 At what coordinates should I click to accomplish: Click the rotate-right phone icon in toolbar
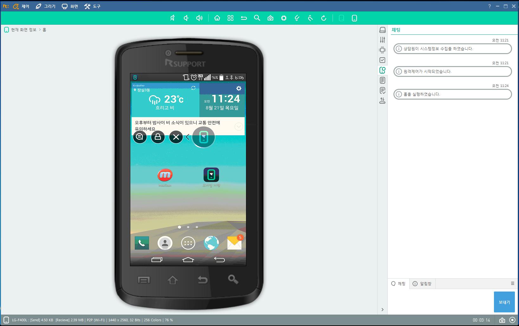[310, 18]
